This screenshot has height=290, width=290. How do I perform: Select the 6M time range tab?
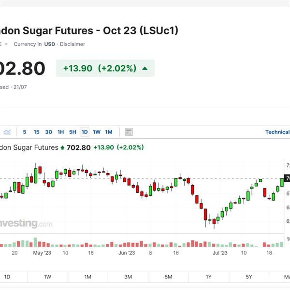coord(168,277)
